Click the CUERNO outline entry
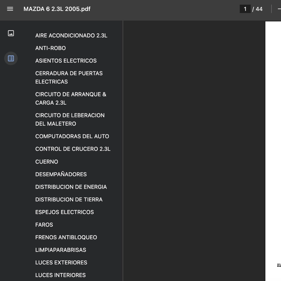281x281 pixels. (x=47, y=162)
